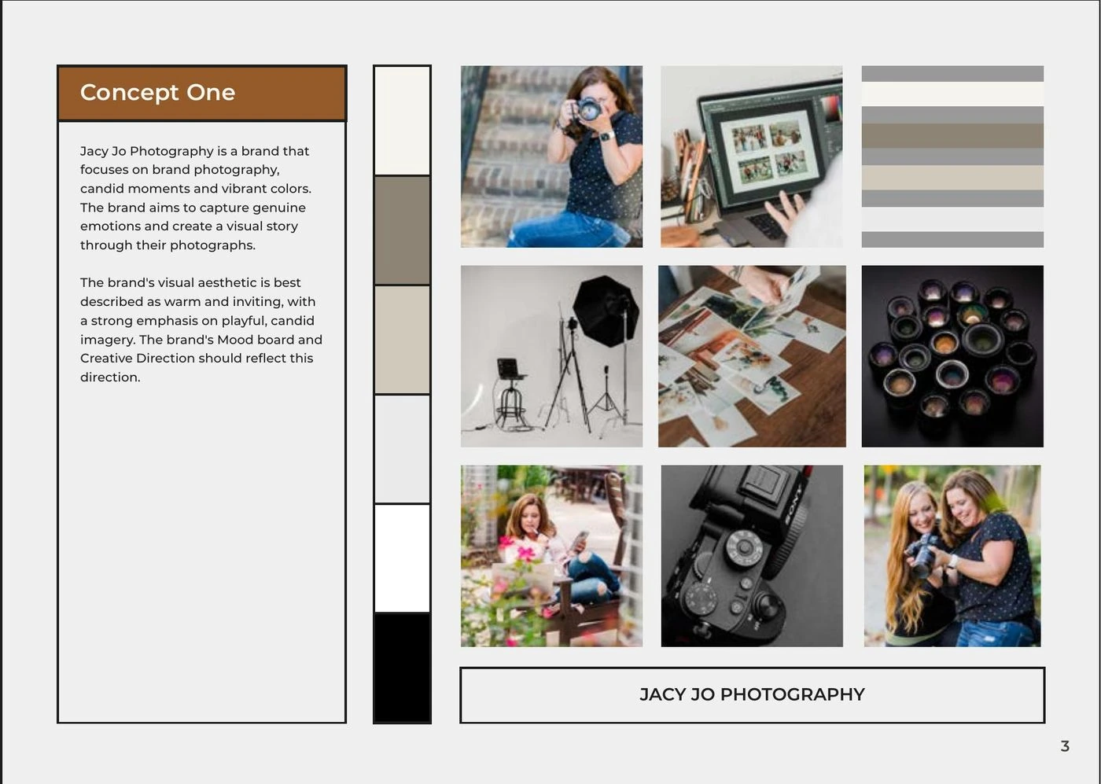Pick the beige swatch in the palette strip
Image resolution: width=1101 pixels, height=784 pixels.
[402, 340]
